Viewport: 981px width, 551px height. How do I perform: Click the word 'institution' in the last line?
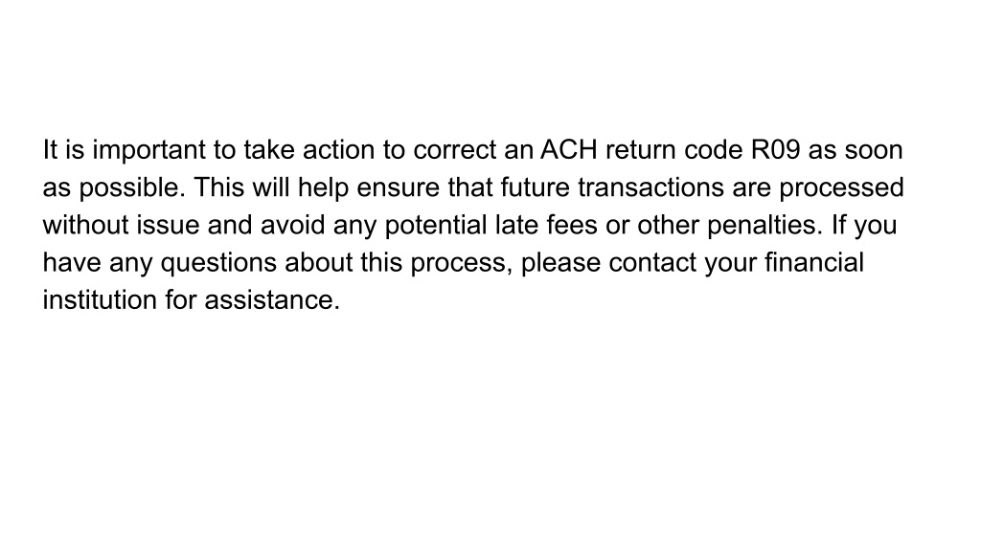click(x=100, y=299)
